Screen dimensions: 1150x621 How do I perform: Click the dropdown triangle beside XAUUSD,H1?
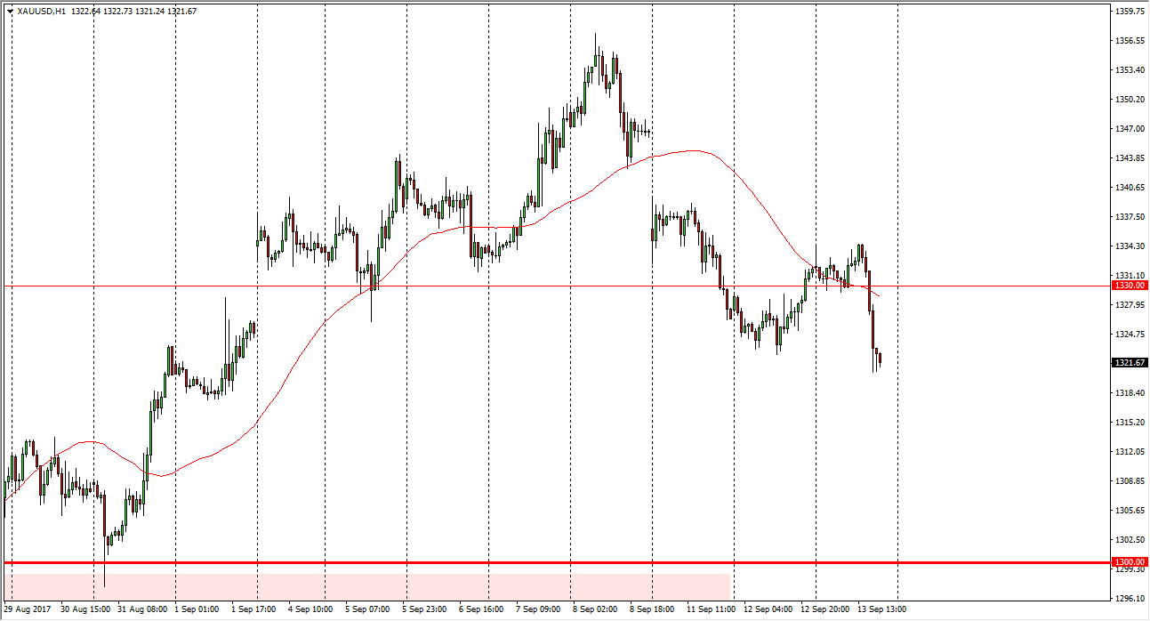coord(10,12)
